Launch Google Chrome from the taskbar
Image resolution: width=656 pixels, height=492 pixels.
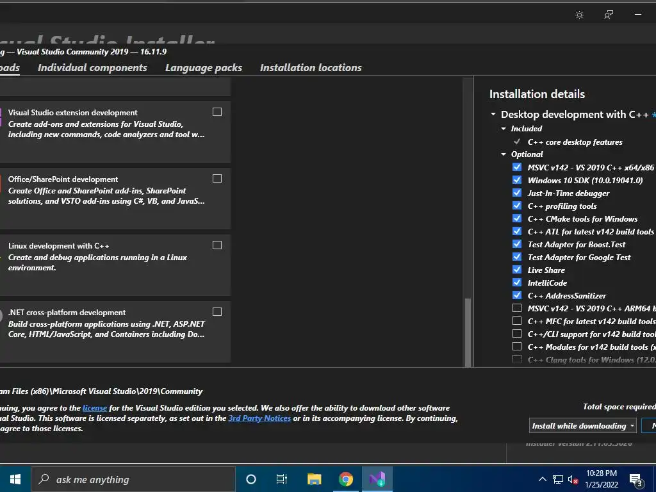345,479
